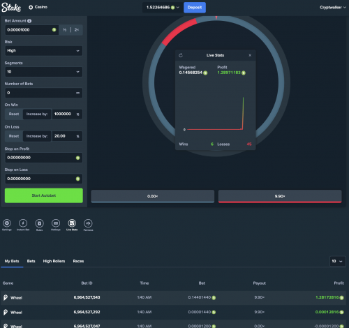
Task: Select Increase by option under On Loss
Action: pyautogui.click(x=37, y=136)
